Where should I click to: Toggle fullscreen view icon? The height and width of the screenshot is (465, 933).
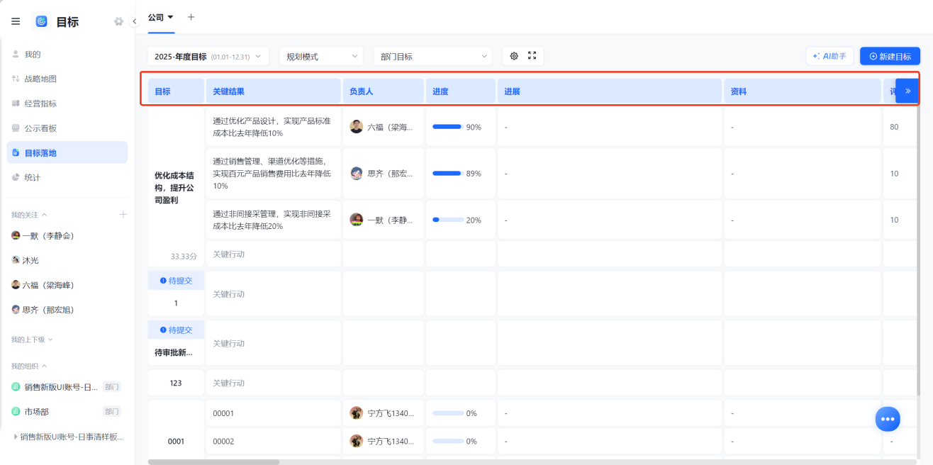(532, 56)
